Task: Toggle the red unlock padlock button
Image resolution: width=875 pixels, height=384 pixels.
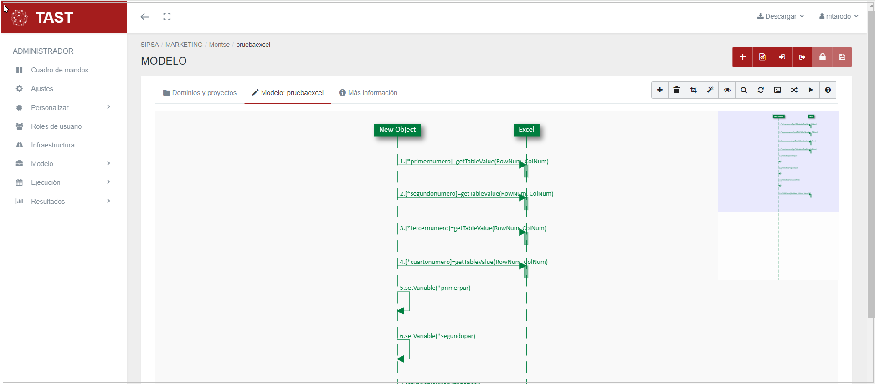Action: coord(822,57)
